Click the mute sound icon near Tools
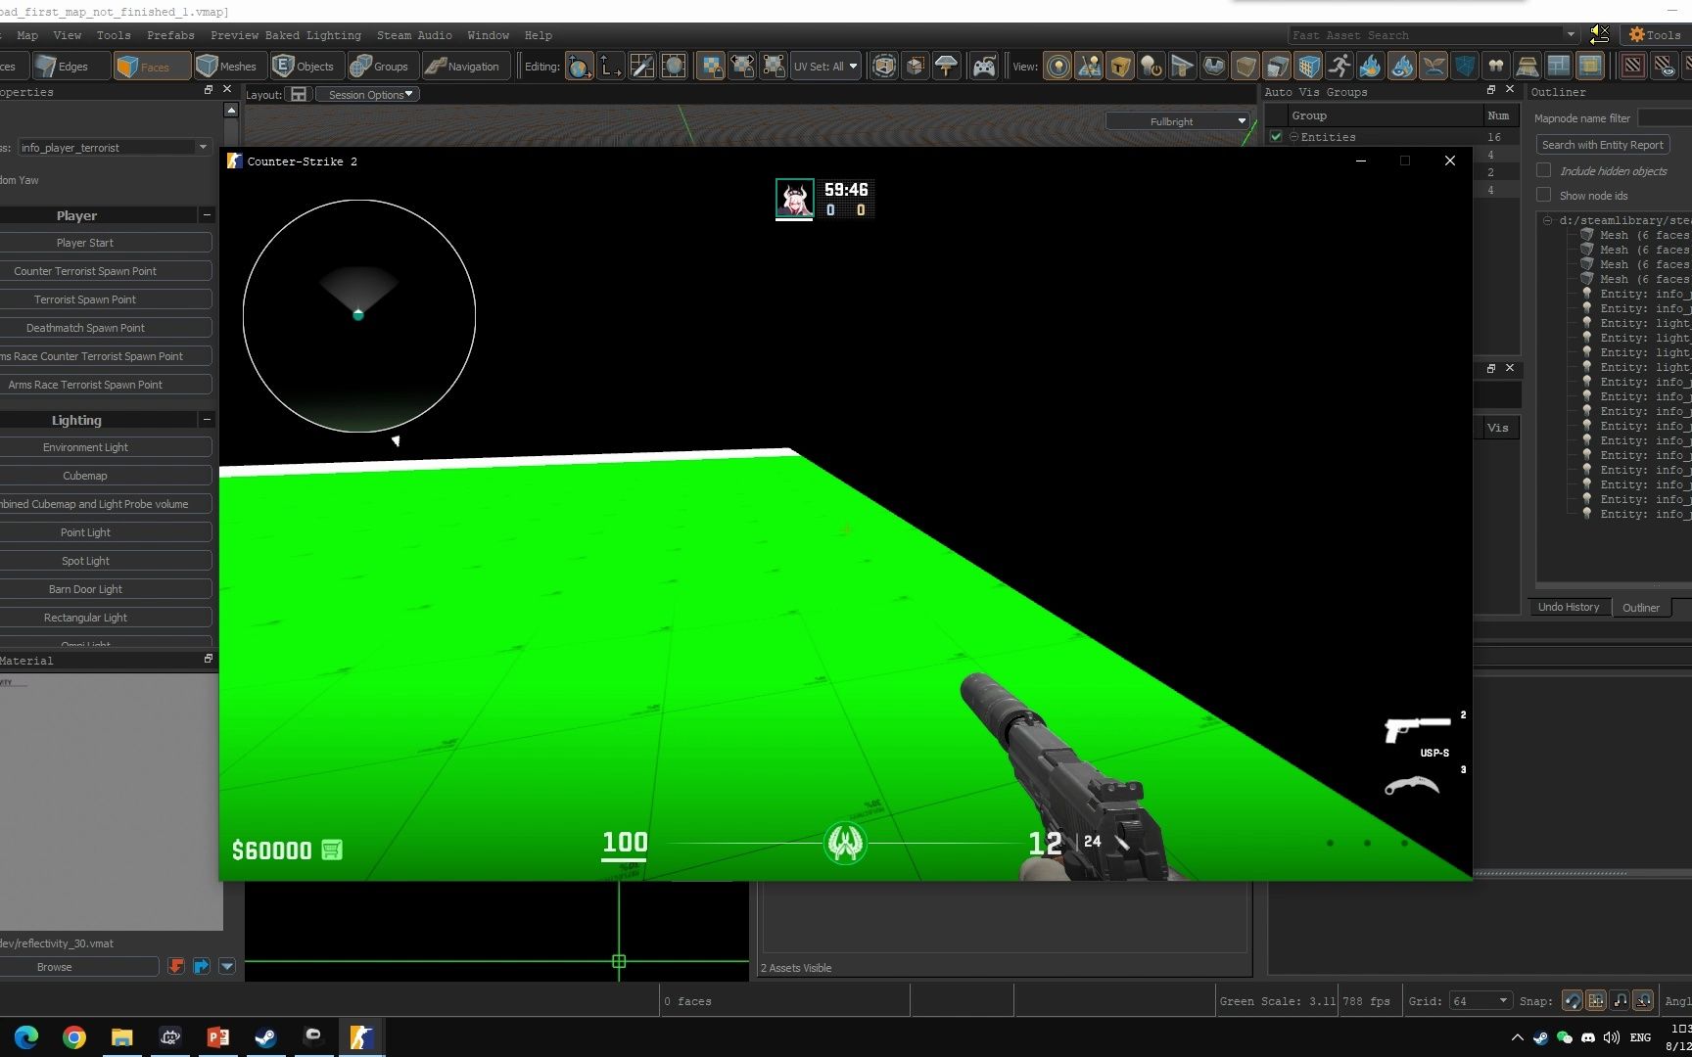Screen dimensions: 1692x1057 coord(1599,34)
